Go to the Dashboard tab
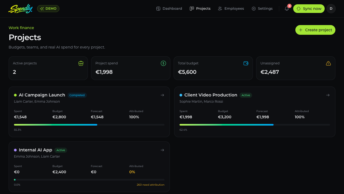Image resolution: width=344 pixels, height=194 pixels. [x=169, y=9]
